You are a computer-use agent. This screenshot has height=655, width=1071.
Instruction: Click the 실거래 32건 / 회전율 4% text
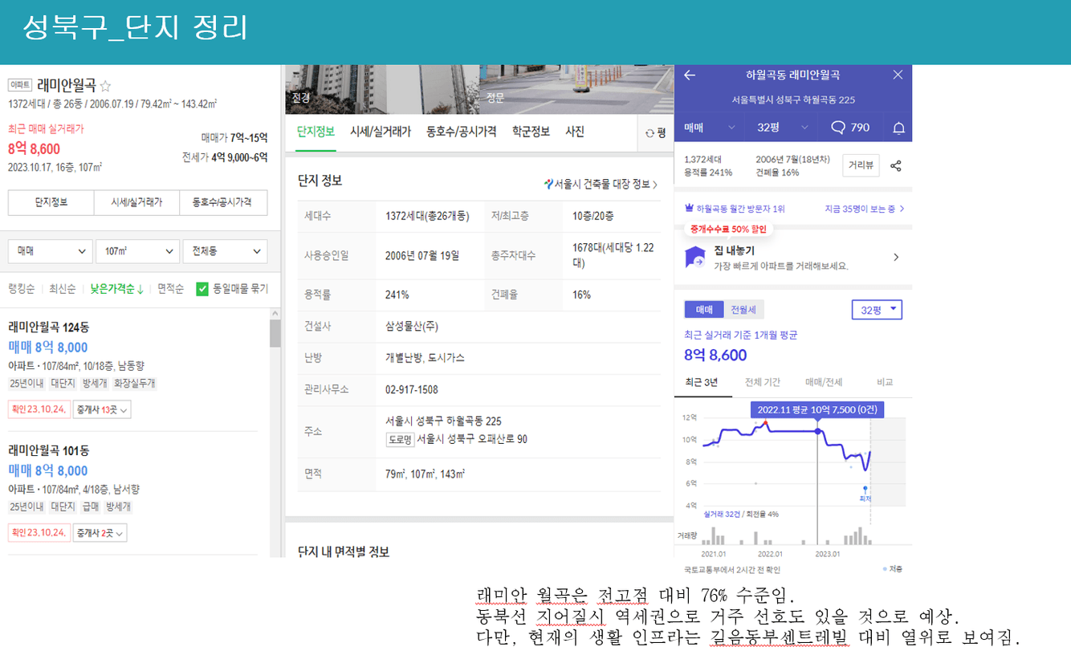coord(741,515)
